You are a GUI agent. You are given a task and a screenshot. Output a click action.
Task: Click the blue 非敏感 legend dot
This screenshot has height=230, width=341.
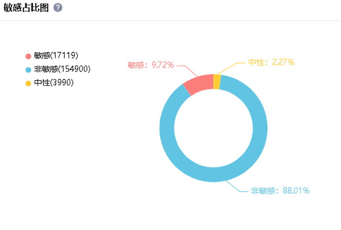coord(28,70)
